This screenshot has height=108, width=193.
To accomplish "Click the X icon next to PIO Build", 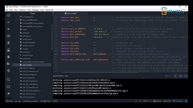I will (19, 101).
